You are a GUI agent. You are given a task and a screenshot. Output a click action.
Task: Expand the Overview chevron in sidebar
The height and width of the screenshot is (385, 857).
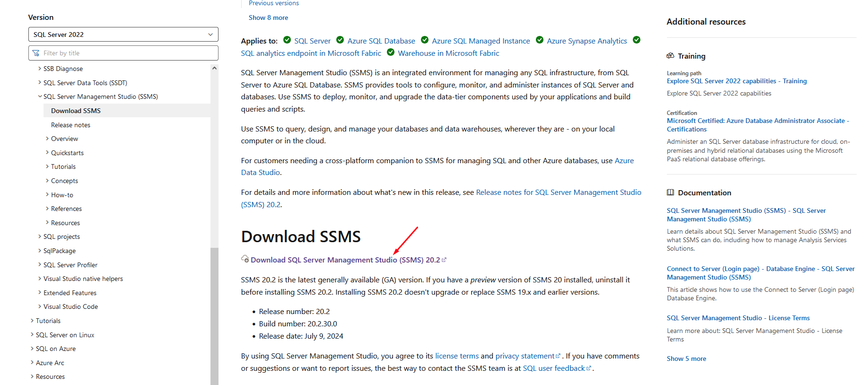click(47, 139)
